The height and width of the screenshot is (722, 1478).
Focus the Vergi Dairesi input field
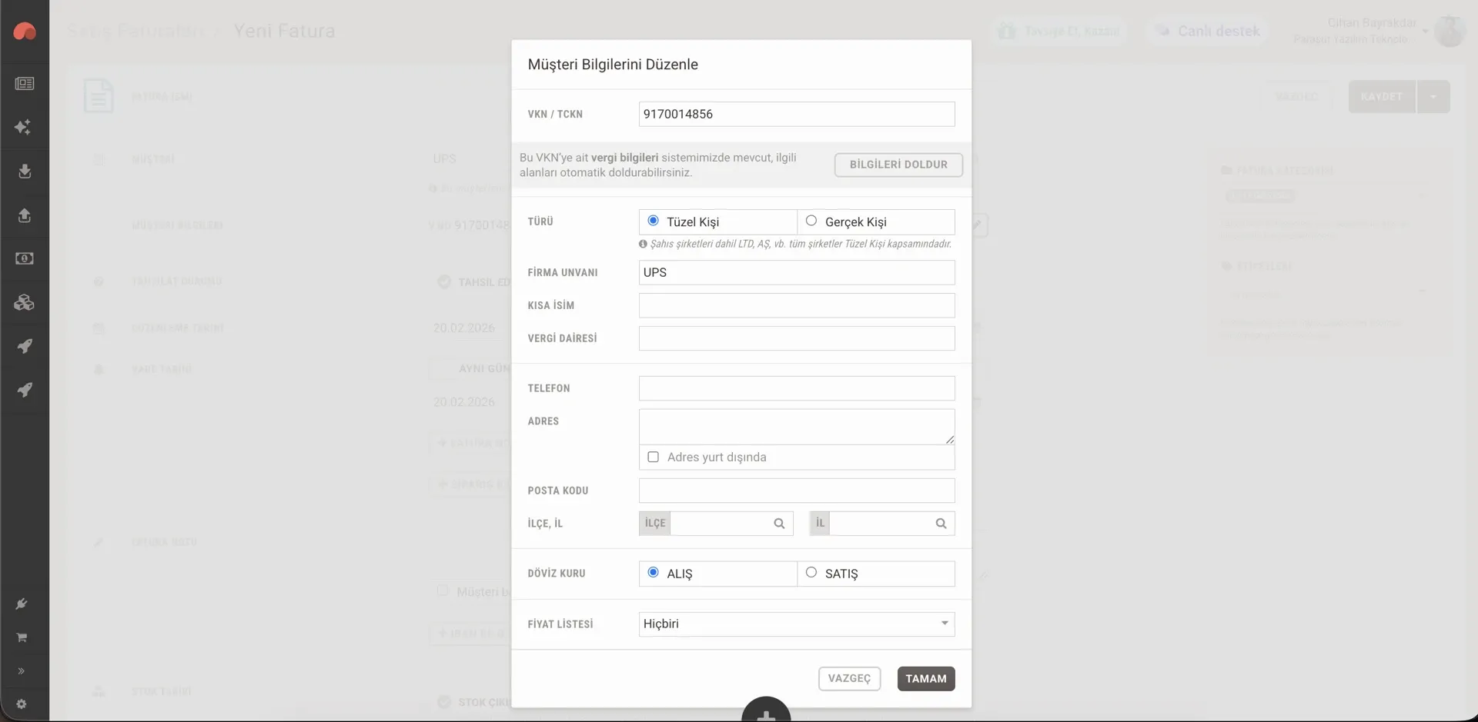click(797, 338)
